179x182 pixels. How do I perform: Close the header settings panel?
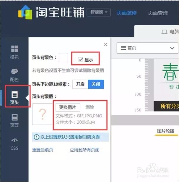pos(105,44)
